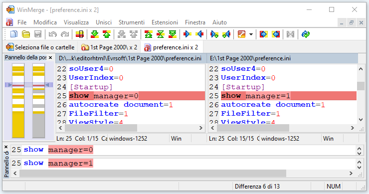Open the Modifica menu
369x194 pixels.
[x=45, y=22]
